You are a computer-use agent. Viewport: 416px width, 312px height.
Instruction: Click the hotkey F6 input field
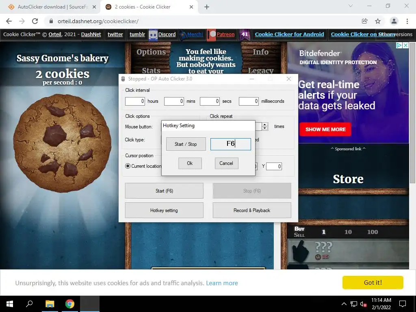(231, 144)
